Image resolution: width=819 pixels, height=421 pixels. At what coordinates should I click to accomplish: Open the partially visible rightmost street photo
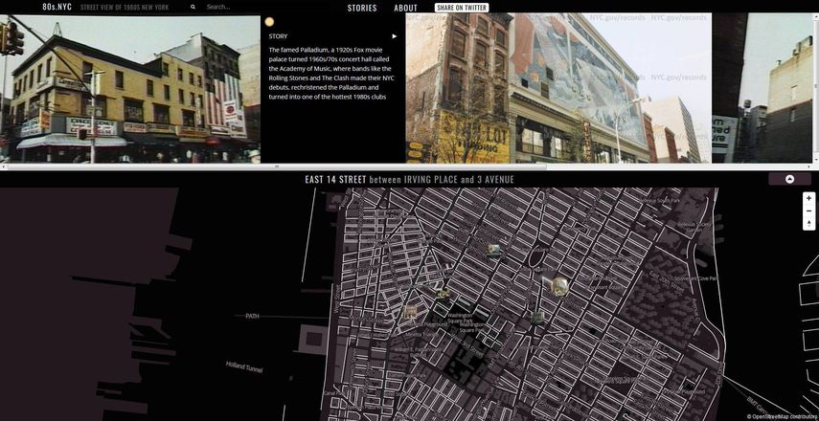(x=762, y=88)
